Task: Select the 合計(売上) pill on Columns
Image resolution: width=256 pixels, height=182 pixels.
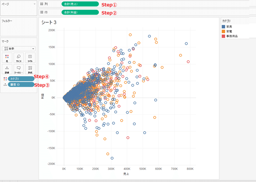Action: click(80, 4)
